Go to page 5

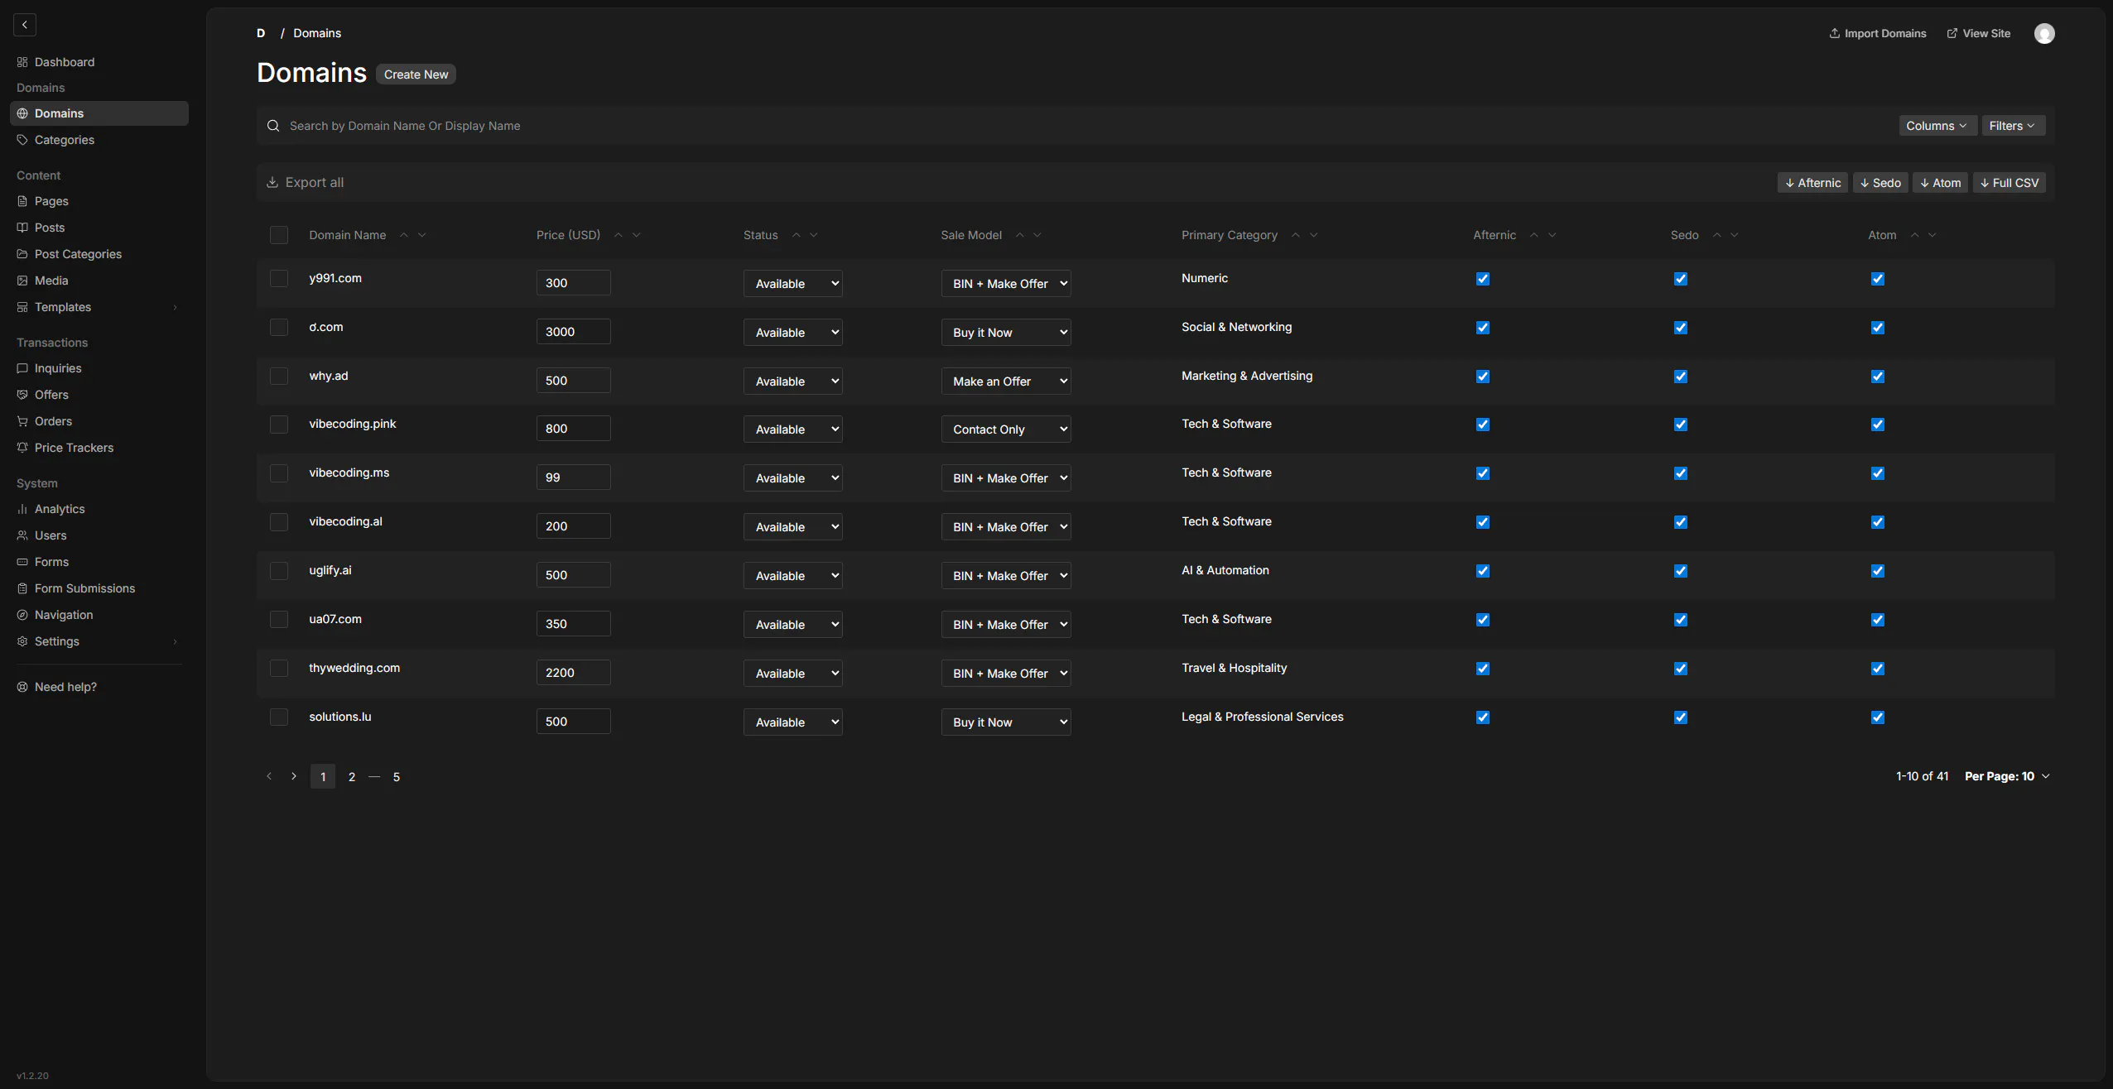(397, 776)
